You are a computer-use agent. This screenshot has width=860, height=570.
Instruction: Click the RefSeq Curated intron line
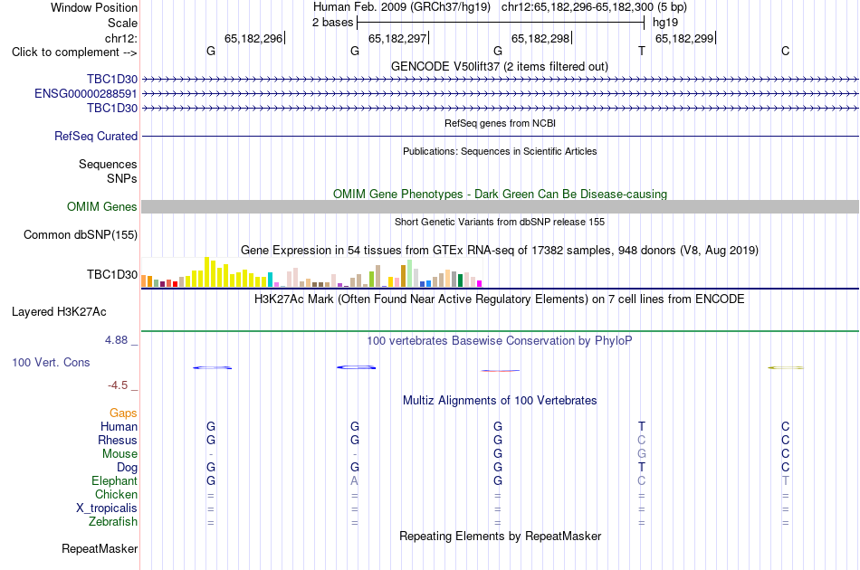501,136
